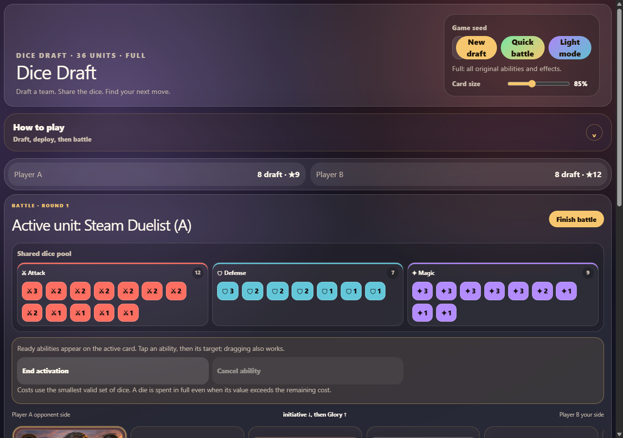Click the shield Defense pool header

point(232,273)
